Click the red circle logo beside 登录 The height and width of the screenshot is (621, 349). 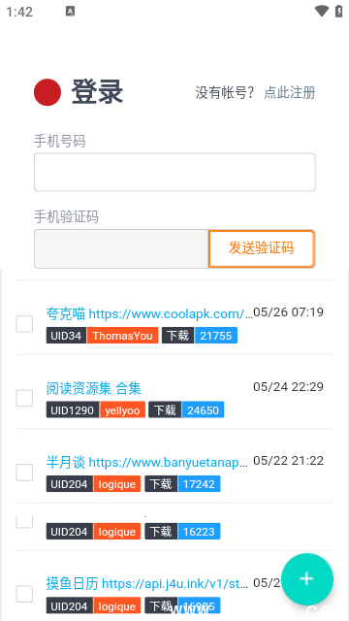[x=48, y=92]
